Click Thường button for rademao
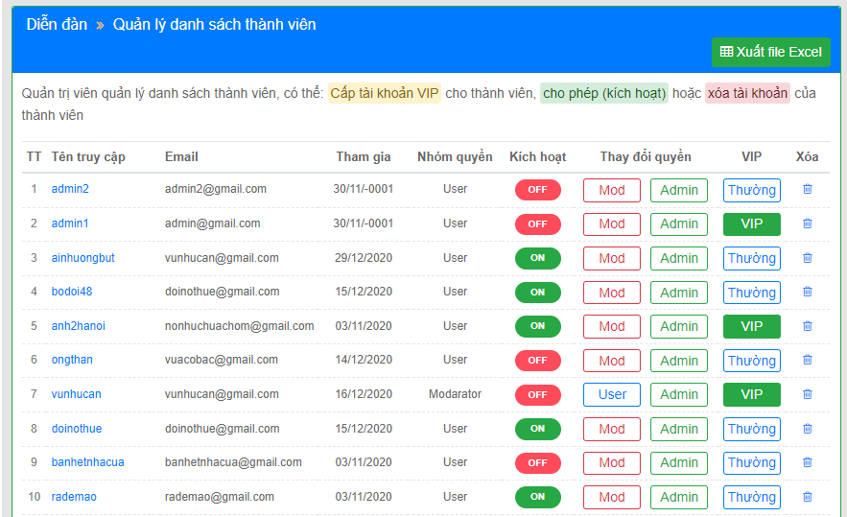Image resolution: width=847 pixels, height=517 pixels. 751,497
